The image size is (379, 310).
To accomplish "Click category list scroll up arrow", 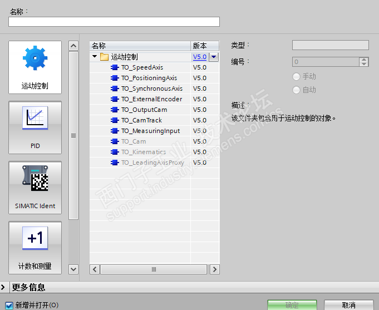I will [73, 46].
